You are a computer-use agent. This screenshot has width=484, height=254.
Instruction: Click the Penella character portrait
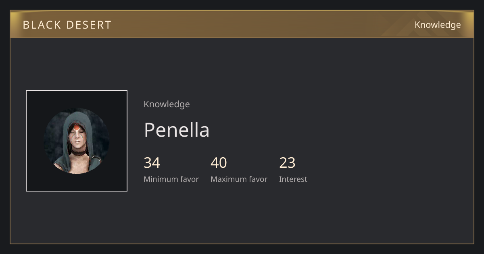pyautogui.click(x=77, y=141)
